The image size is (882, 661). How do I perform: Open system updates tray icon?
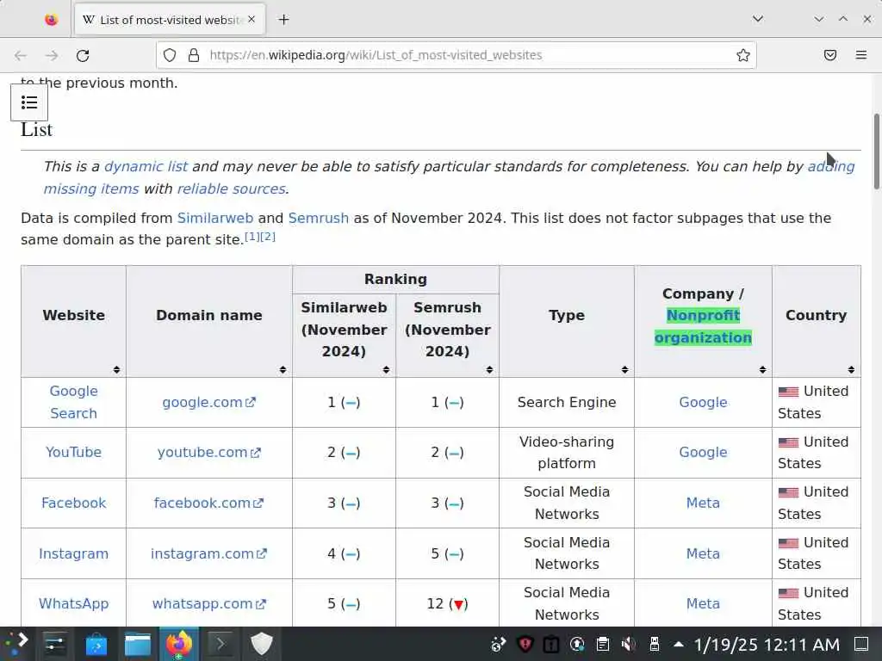tap(576, 644)
